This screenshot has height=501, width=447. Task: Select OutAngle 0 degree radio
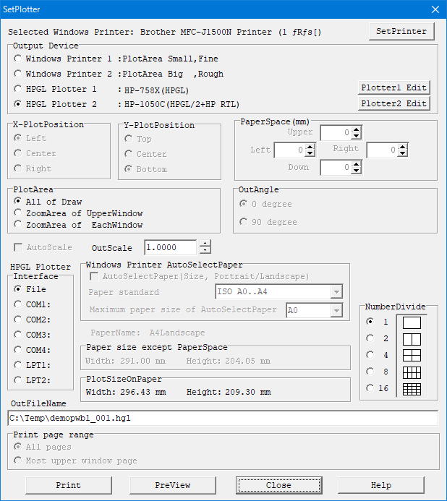pos(243,204)
